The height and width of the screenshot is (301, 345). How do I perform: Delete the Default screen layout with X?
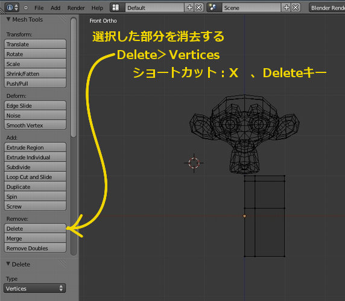coord(198,8)
